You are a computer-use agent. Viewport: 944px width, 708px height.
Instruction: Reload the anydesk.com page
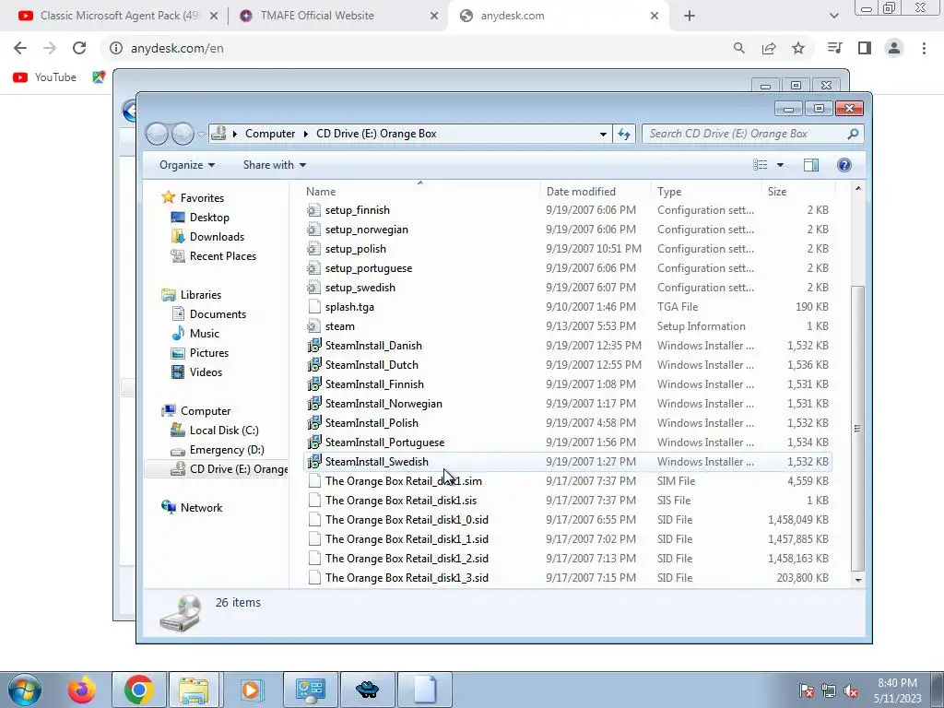point(79,48)
